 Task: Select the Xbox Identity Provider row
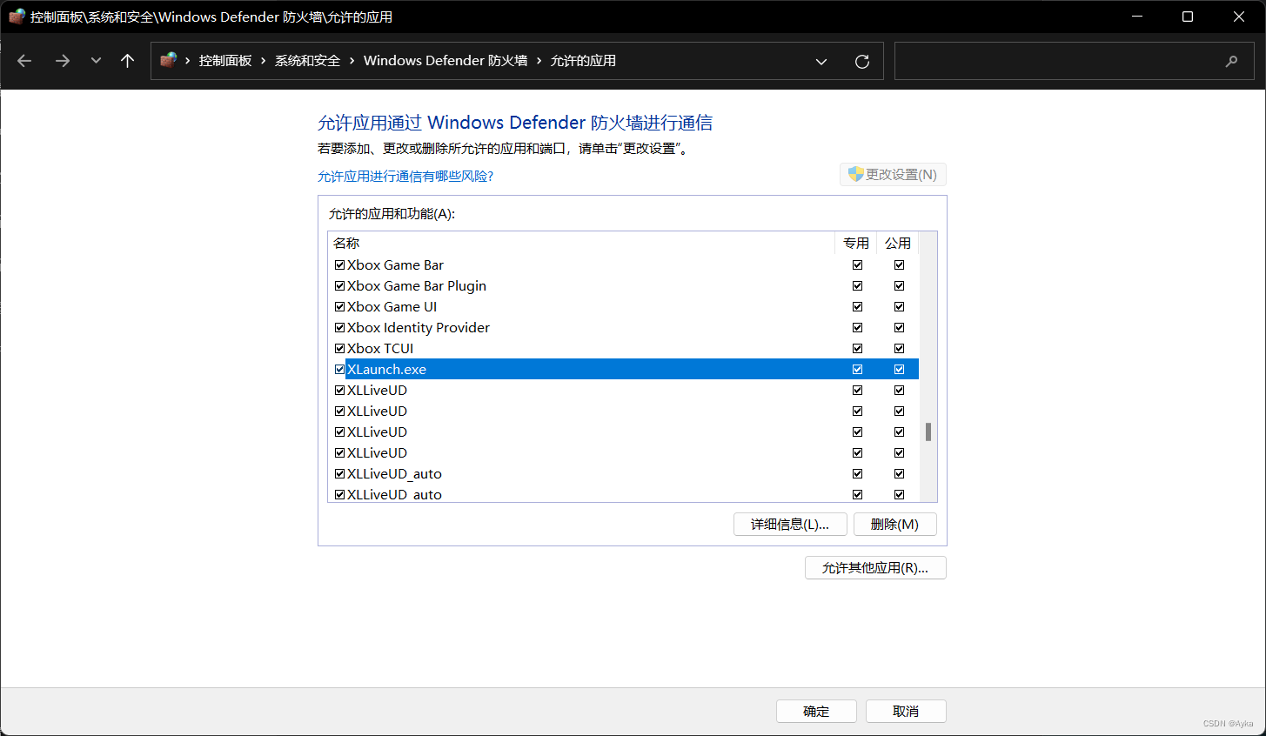pos(623,327)
